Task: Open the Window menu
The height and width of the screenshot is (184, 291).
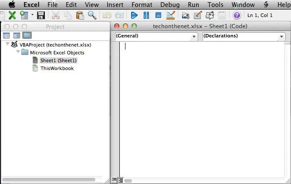Action: pos(243,5)
